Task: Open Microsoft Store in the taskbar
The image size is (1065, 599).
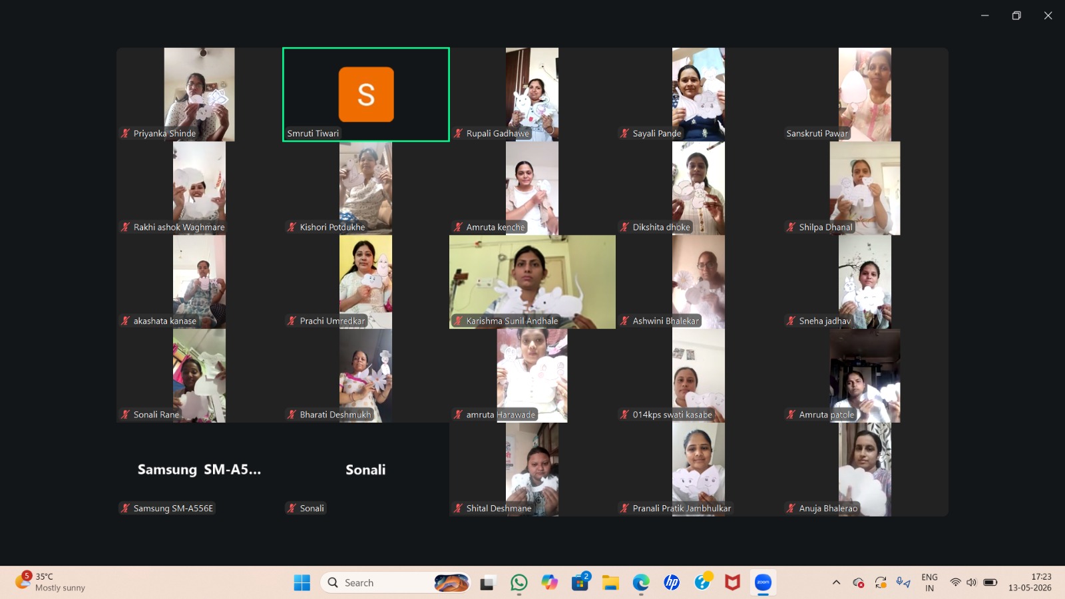Action: coord(580,582)
